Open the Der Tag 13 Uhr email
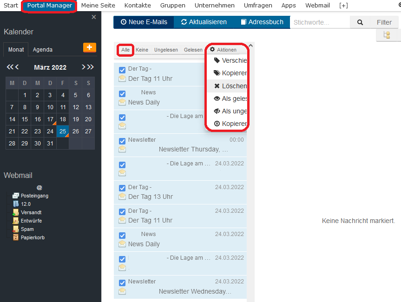 click(180, 192)
